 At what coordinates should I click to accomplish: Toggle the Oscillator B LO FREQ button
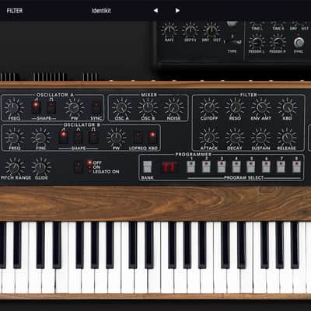coord(138,138)
